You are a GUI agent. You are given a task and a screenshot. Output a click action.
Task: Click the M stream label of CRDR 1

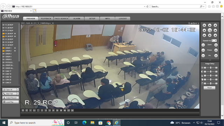(15, 48)
